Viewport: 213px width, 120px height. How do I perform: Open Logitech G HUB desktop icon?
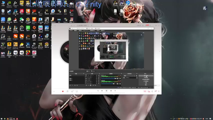pyautogui.click(x=15, y=4)
